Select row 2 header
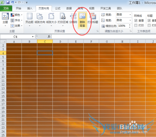Screen dimensions: 156x137 click(x=3, y=45)
